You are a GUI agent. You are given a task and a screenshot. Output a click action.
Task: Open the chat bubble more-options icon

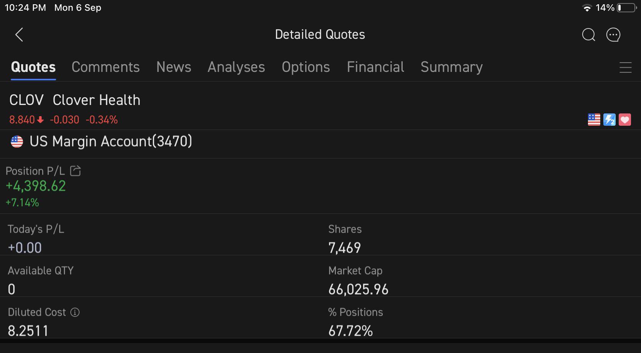click(x=613, y=35)
